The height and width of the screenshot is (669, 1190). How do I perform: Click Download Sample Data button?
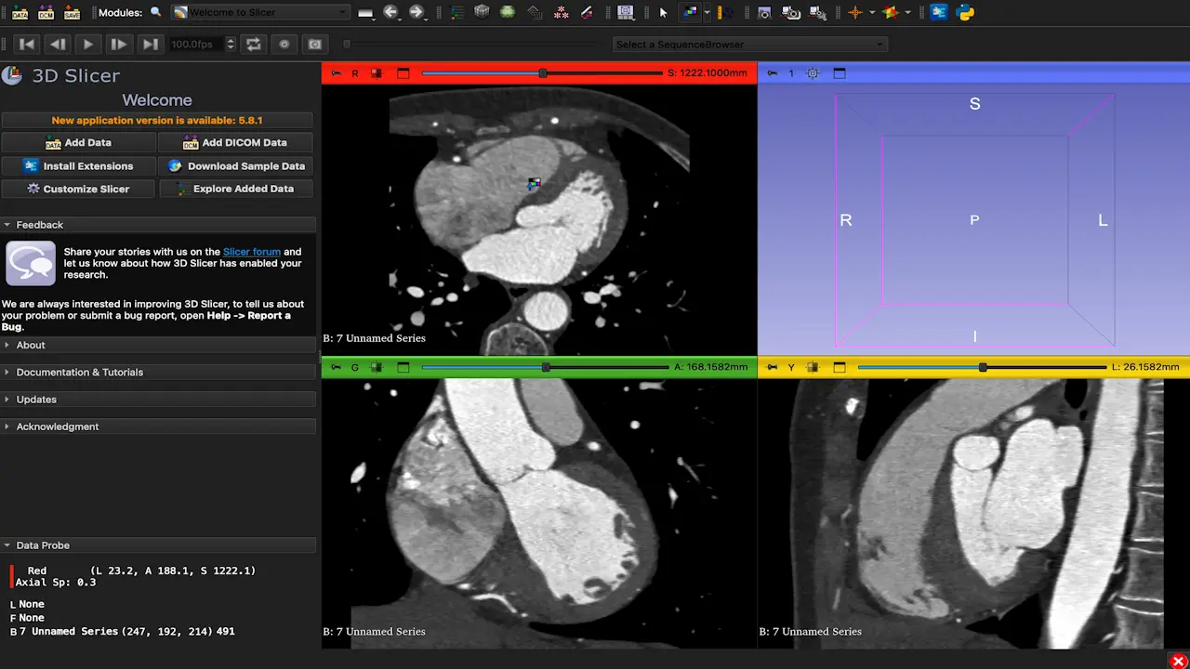point(236,165)
